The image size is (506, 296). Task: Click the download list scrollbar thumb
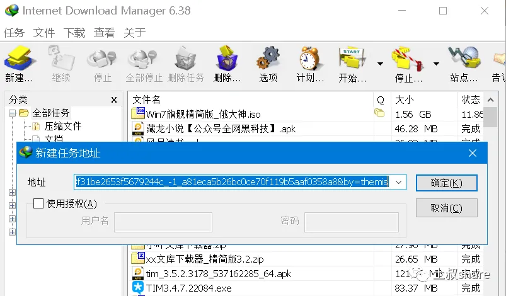point(490,117)
